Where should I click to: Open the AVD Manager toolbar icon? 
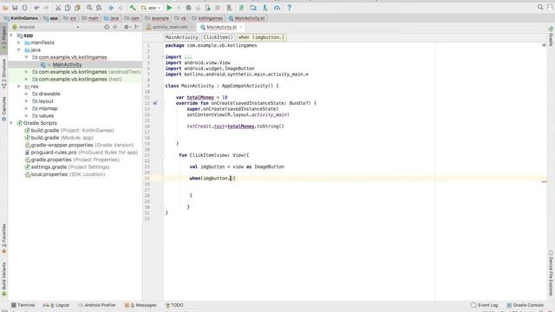pyautogui.click(x=229, y=8)
